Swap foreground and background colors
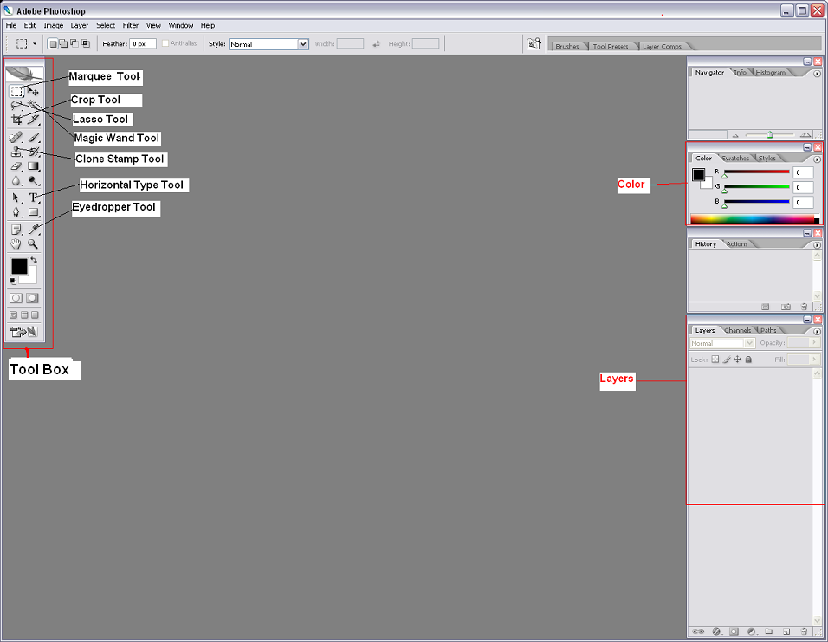The height and width of the screenshot is (642, 828). point(34,260)
